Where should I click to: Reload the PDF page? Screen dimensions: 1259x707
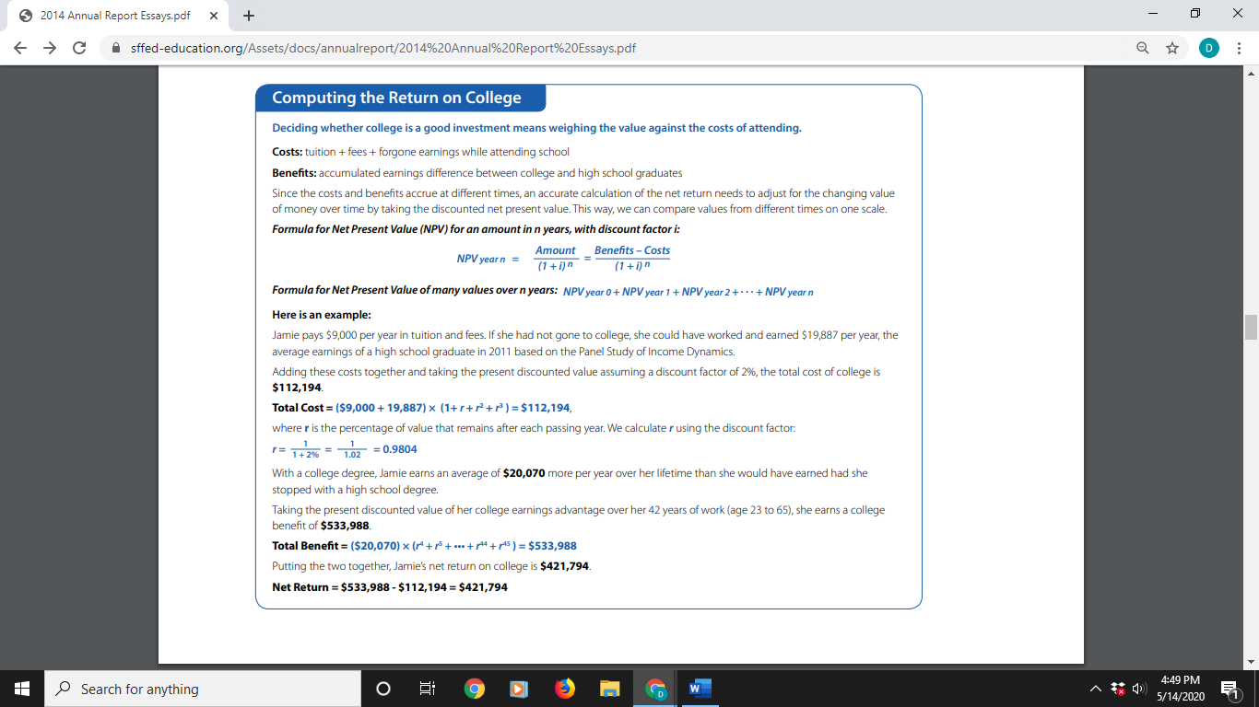(78, 48)
